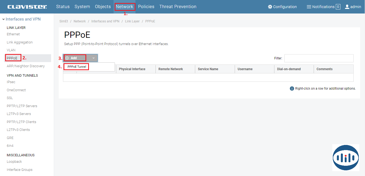Viewport: 365px width, 176px height.
Task: Navigate to IPsec in sidebar
Action: tap(11, 82)
